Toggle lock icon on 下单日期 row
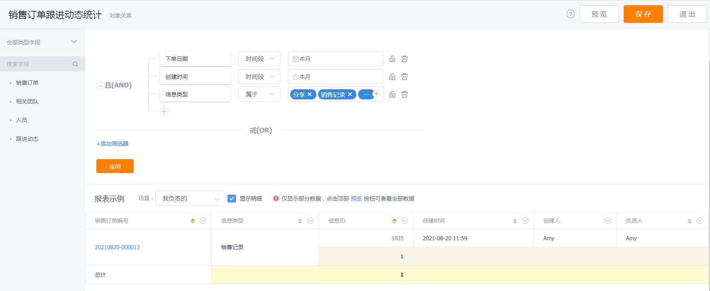Image resolution: width=710 pixels, height=291 pixels. 392,59
